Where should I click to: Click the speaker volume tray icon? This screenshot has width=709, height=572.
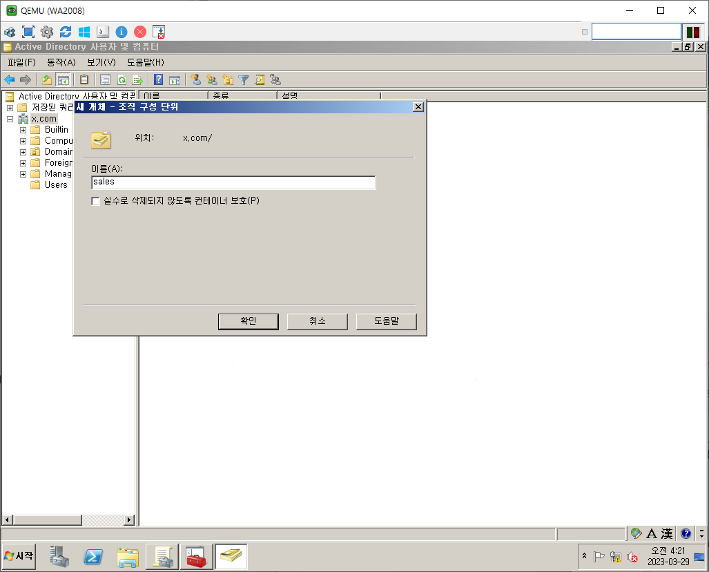click(x=632, y=557)
